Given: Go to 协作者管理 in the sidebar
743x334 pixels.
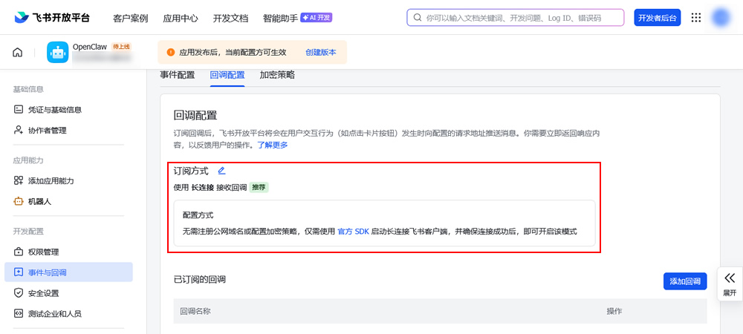Looking at the screenshot, I should coord(47,131).
